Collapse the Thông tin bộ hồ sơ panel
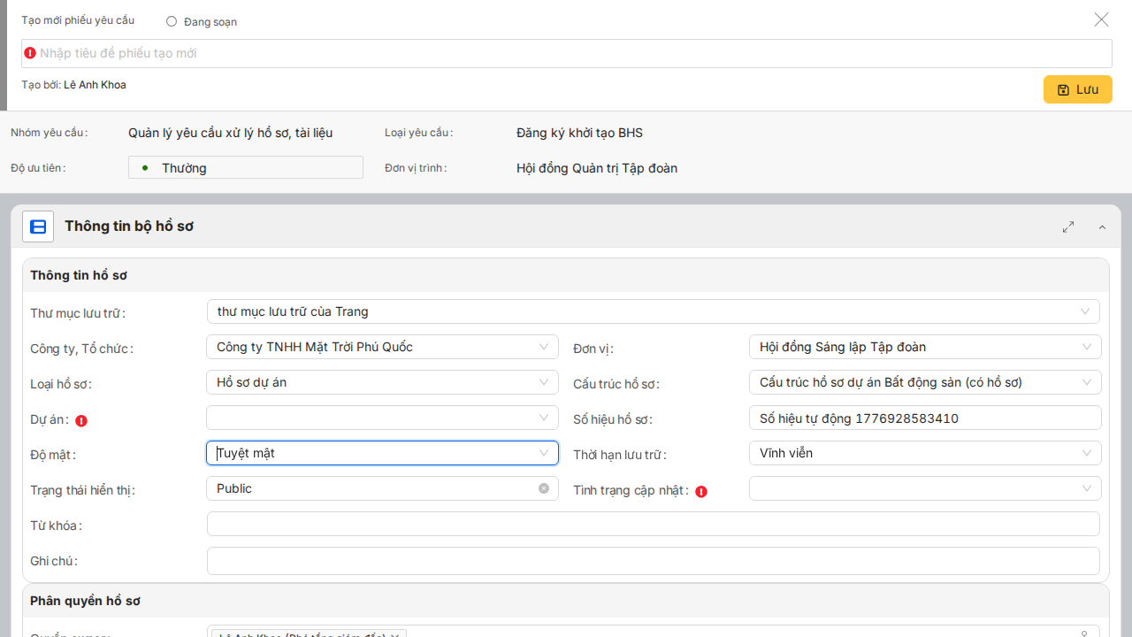Viewport: 1132px width, 637px height. click(x=1102, y=227)
